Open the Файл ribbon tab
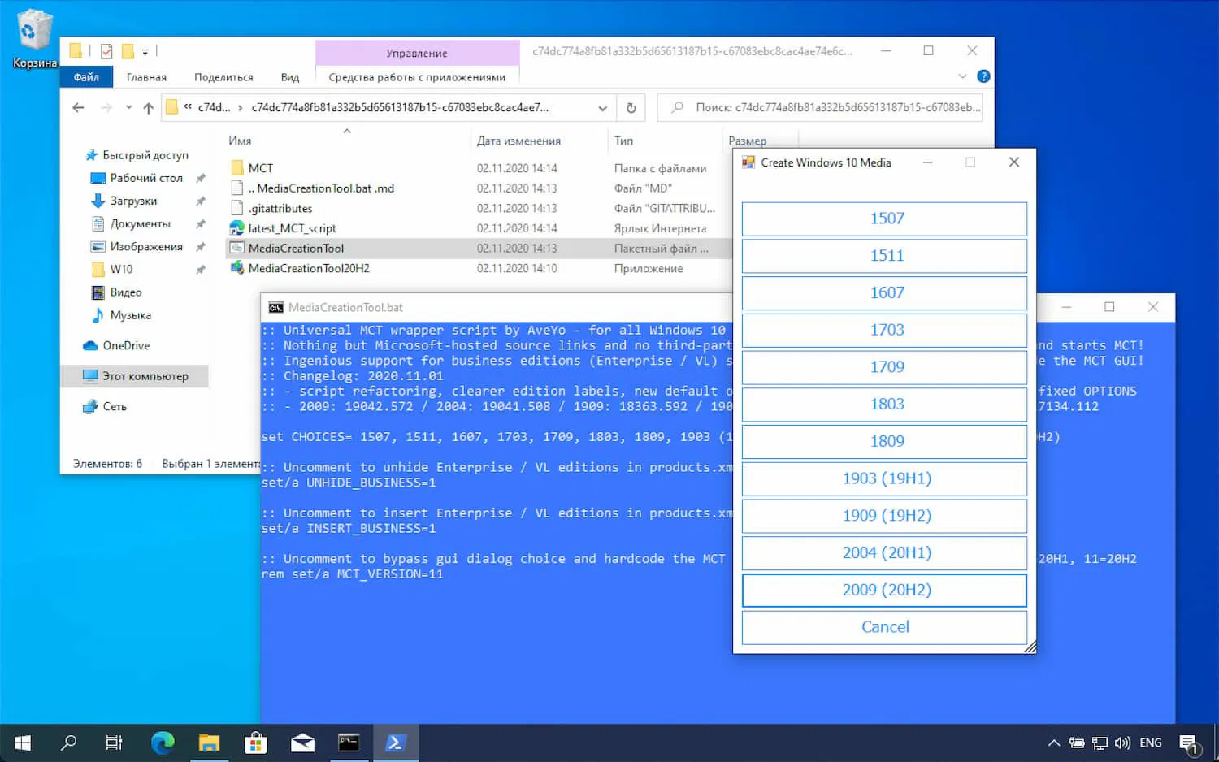Image resolution: width=1219 pixels, height=762 pixels. click(x=86, y=77)
